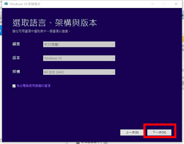Screen dimensions: 184x144
Task: Minimize the Windows 10 安裝程式 window
Action: click(153, 4)
